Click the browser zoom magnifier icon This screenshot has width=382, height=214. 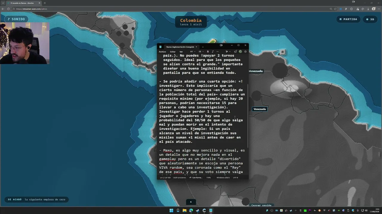pyautogui.click(x=331, y=9)
